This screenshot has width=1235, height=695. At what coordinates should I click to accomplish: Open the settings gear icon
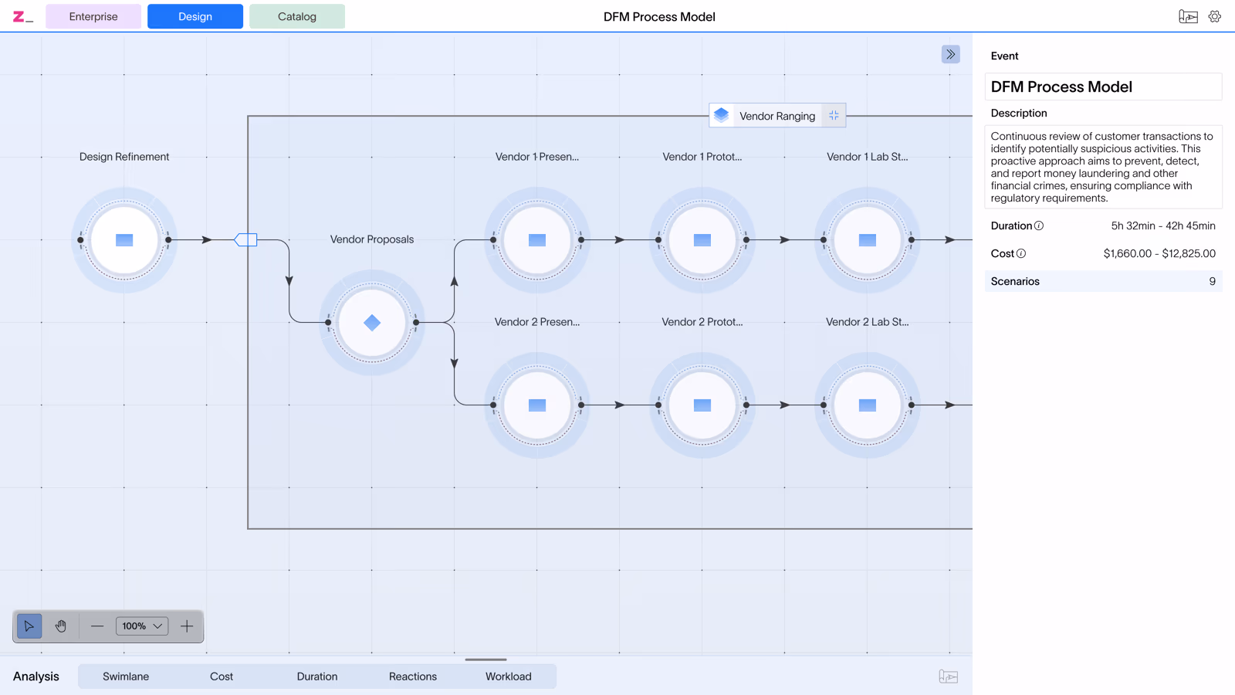[x=1215, y=16]
